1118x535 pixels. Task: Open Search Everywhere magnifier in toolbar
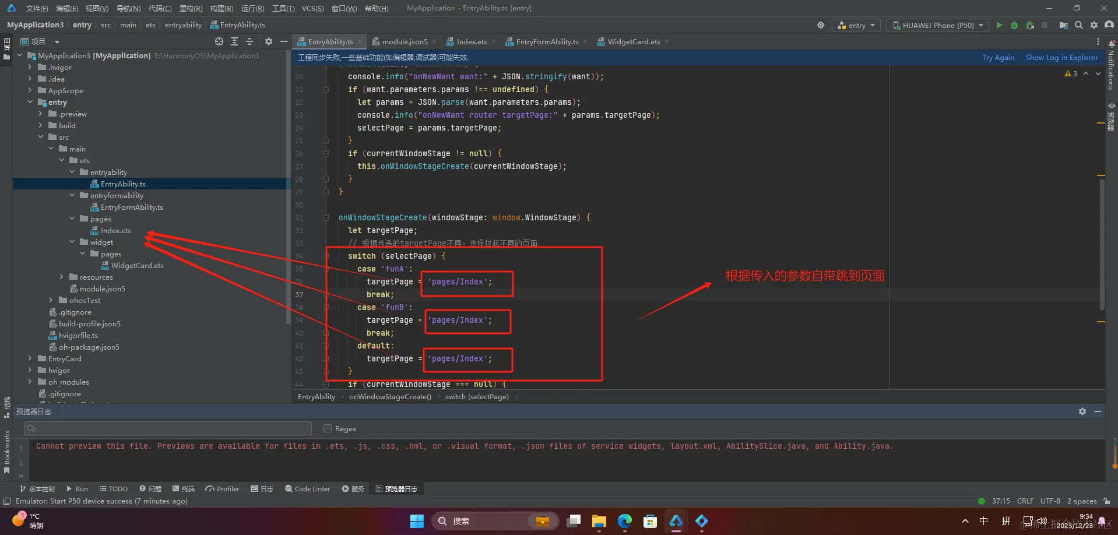click(x=1079, y=25)
